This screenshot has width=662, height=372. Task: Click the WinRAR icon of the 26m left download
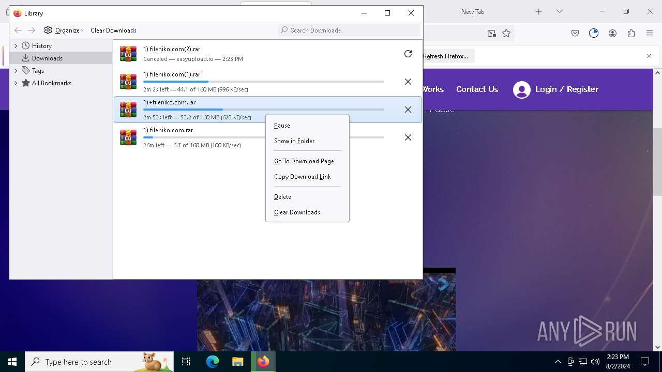128,137
